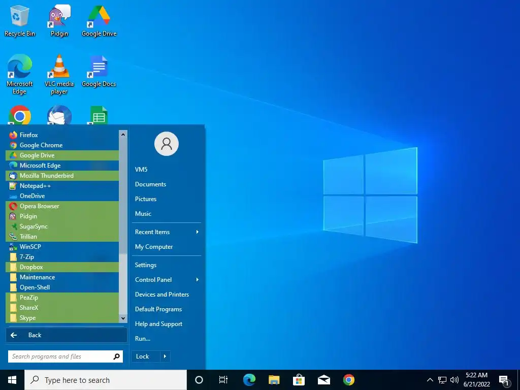Screen dimensions: 520x390
Task: Launch Notepad++ from the programs list
Action: point(62,186)
